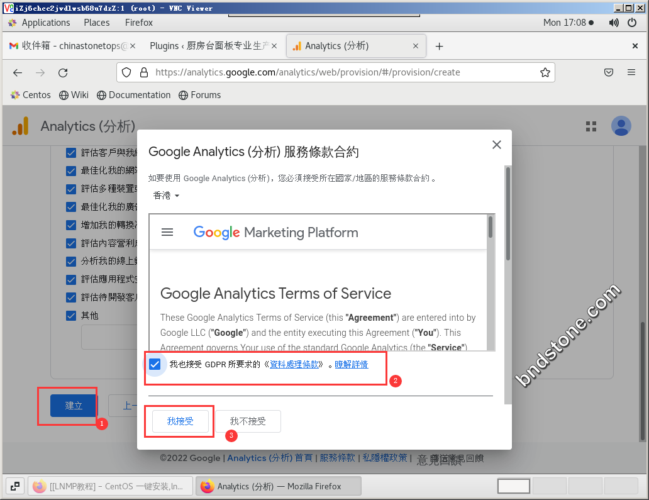Toggle the 最佳化我的網 checkbox
The width and height of the screenshot is (649, 500).
click(x=71, y=170)
